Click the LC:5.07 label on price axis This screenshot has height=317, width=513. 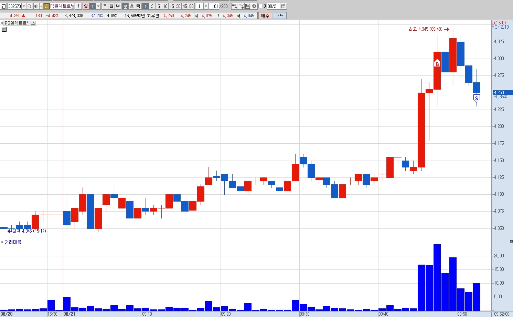[499, 23]
